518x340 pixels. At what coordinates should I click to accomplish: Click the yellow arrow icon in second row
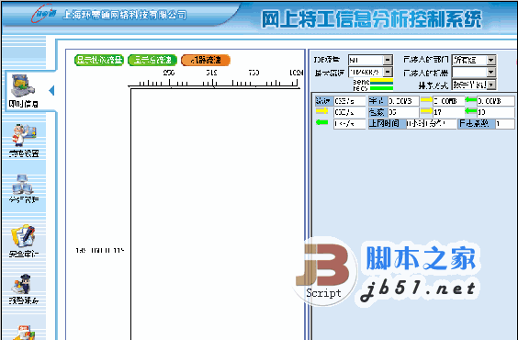coord(321,111)
